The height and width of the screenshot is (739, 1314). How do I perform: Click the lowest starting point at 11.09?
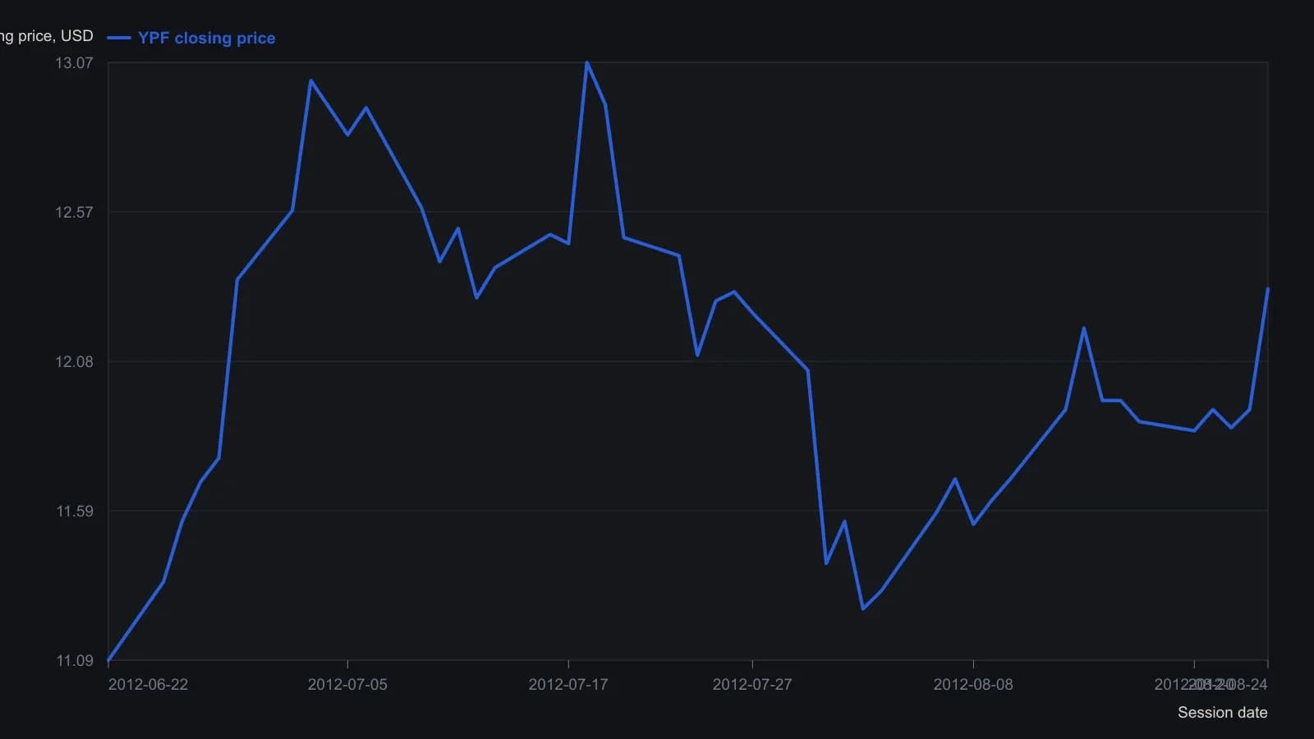(108, 660)
